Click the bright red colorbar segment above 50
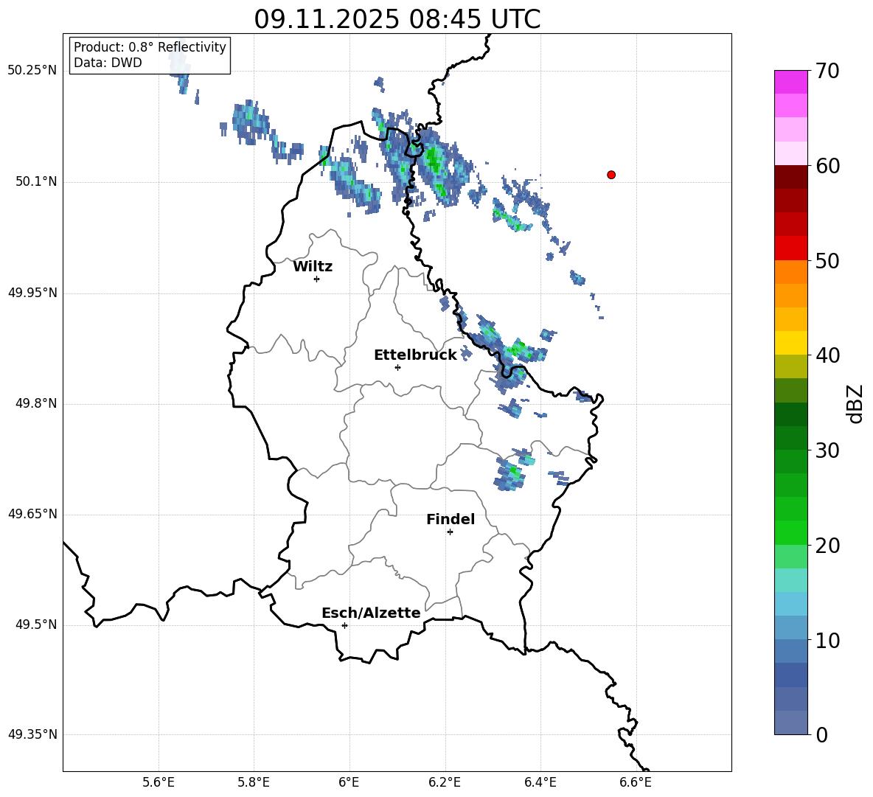 coord(791,248)
